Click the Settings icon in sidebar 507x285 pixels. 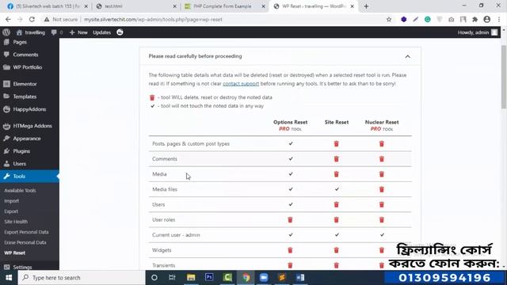(6, 267)
